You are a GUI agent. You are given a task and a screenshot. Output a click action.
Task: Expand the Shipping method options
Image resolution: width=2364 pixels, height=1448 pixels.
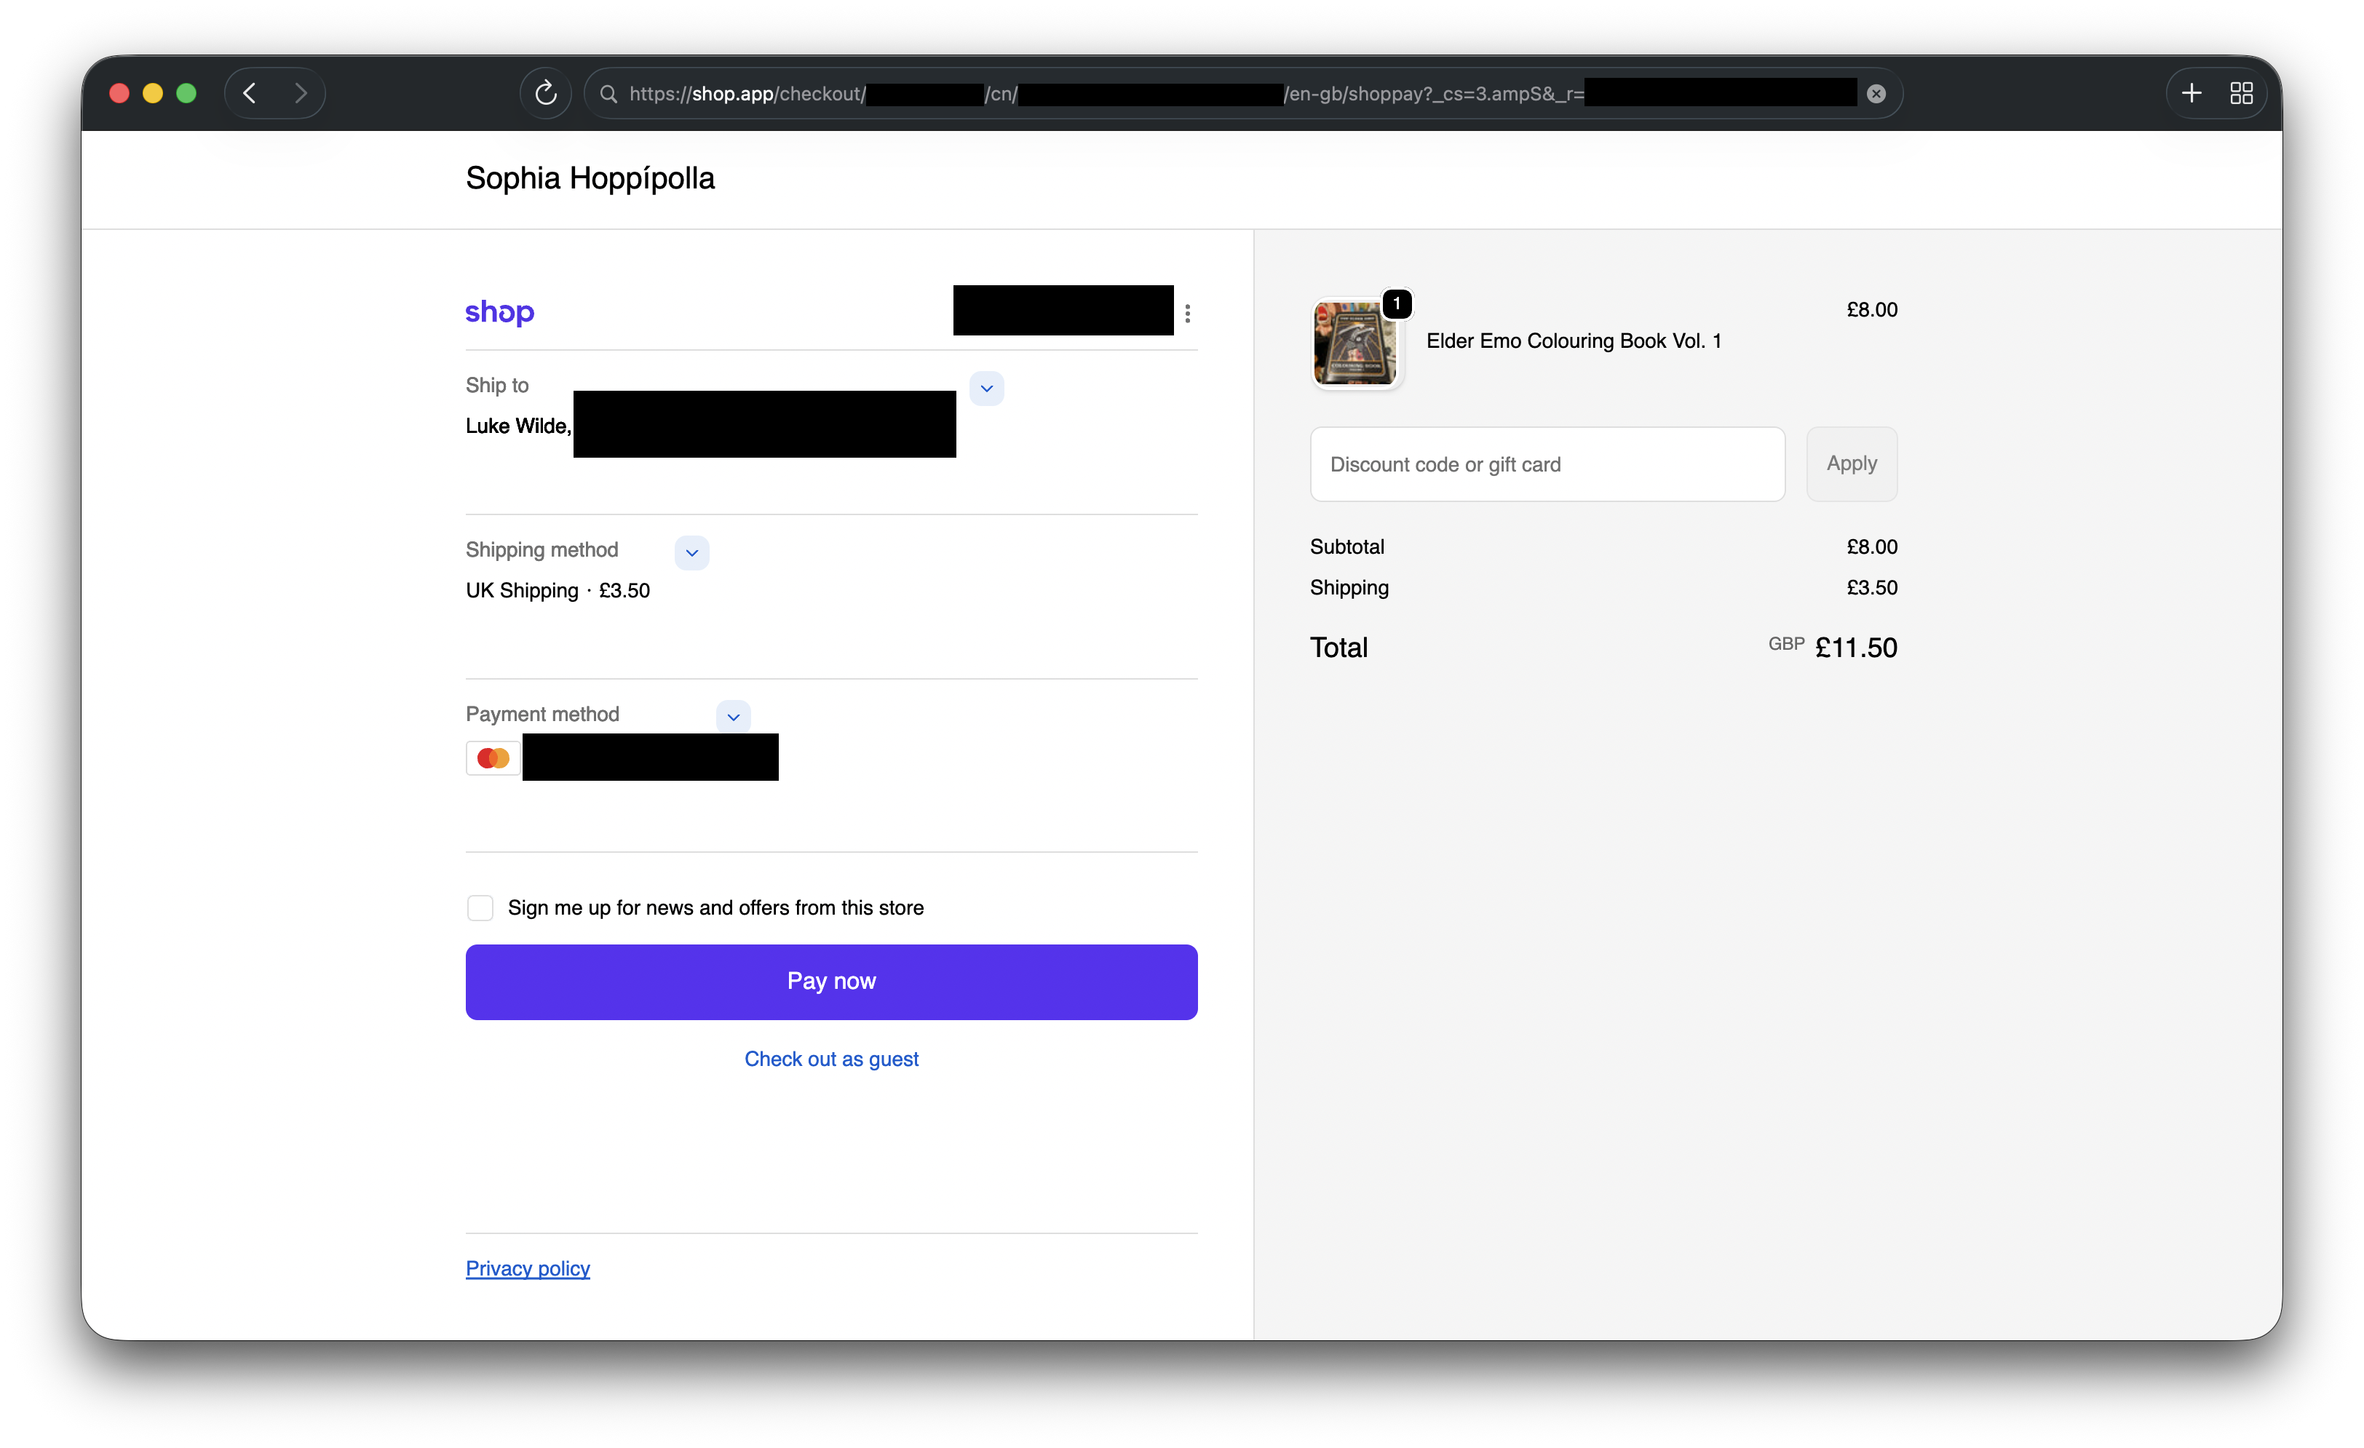691,552
